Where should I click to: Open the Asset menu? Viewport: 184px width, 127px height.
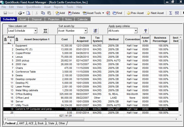click(47, 7)
